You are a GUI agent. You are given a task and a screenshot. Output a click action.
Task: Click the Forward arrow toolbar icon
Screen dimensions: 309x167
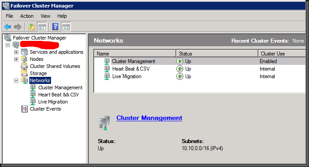pyautogui.click(x=18, y=27)
